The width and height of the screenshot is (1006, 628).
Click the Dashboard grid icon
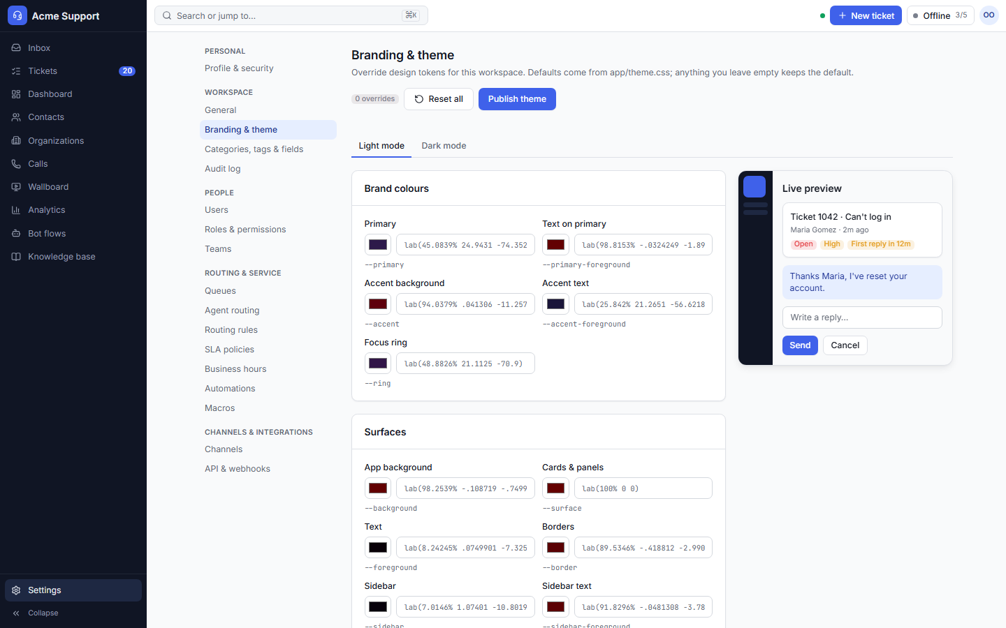[x=16, y=94]
